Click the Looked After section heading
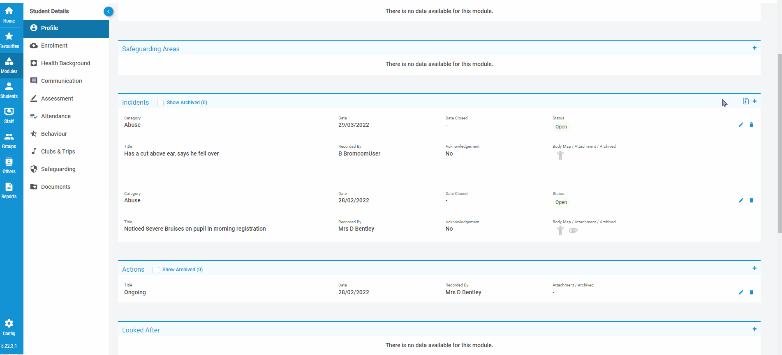Viewport: 782px width, 355px height. click(141, 330)
